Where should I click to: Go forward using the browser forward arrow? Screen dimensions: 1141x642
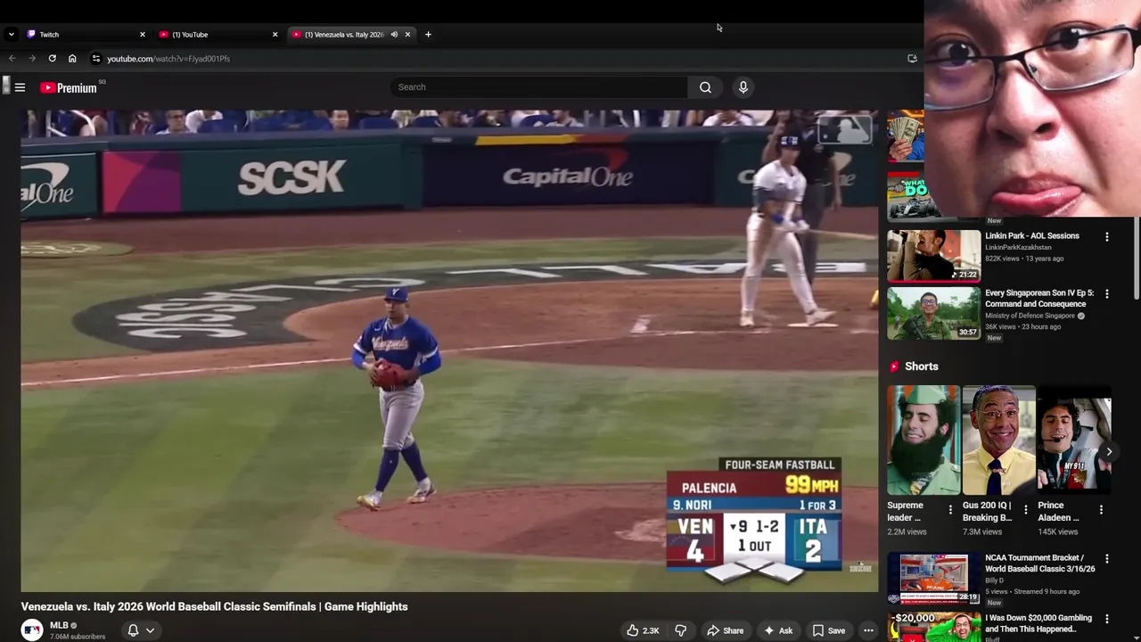point(32,59)
